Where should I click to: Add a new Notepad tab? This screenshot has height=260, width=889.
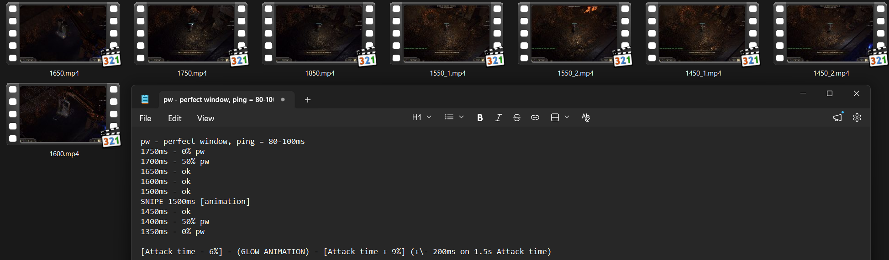pos(308,100)
